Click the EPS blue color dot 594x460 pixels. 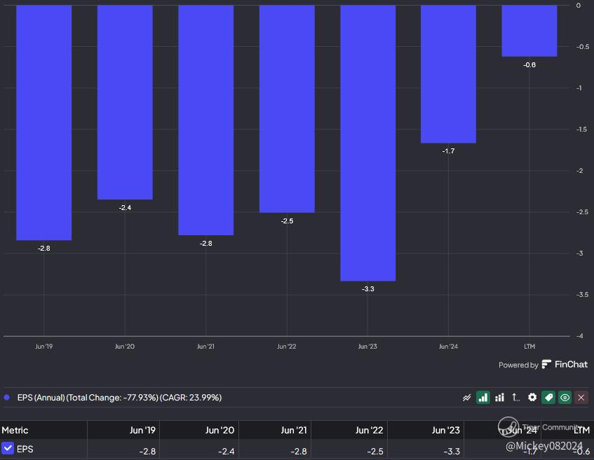pos(6,398)
